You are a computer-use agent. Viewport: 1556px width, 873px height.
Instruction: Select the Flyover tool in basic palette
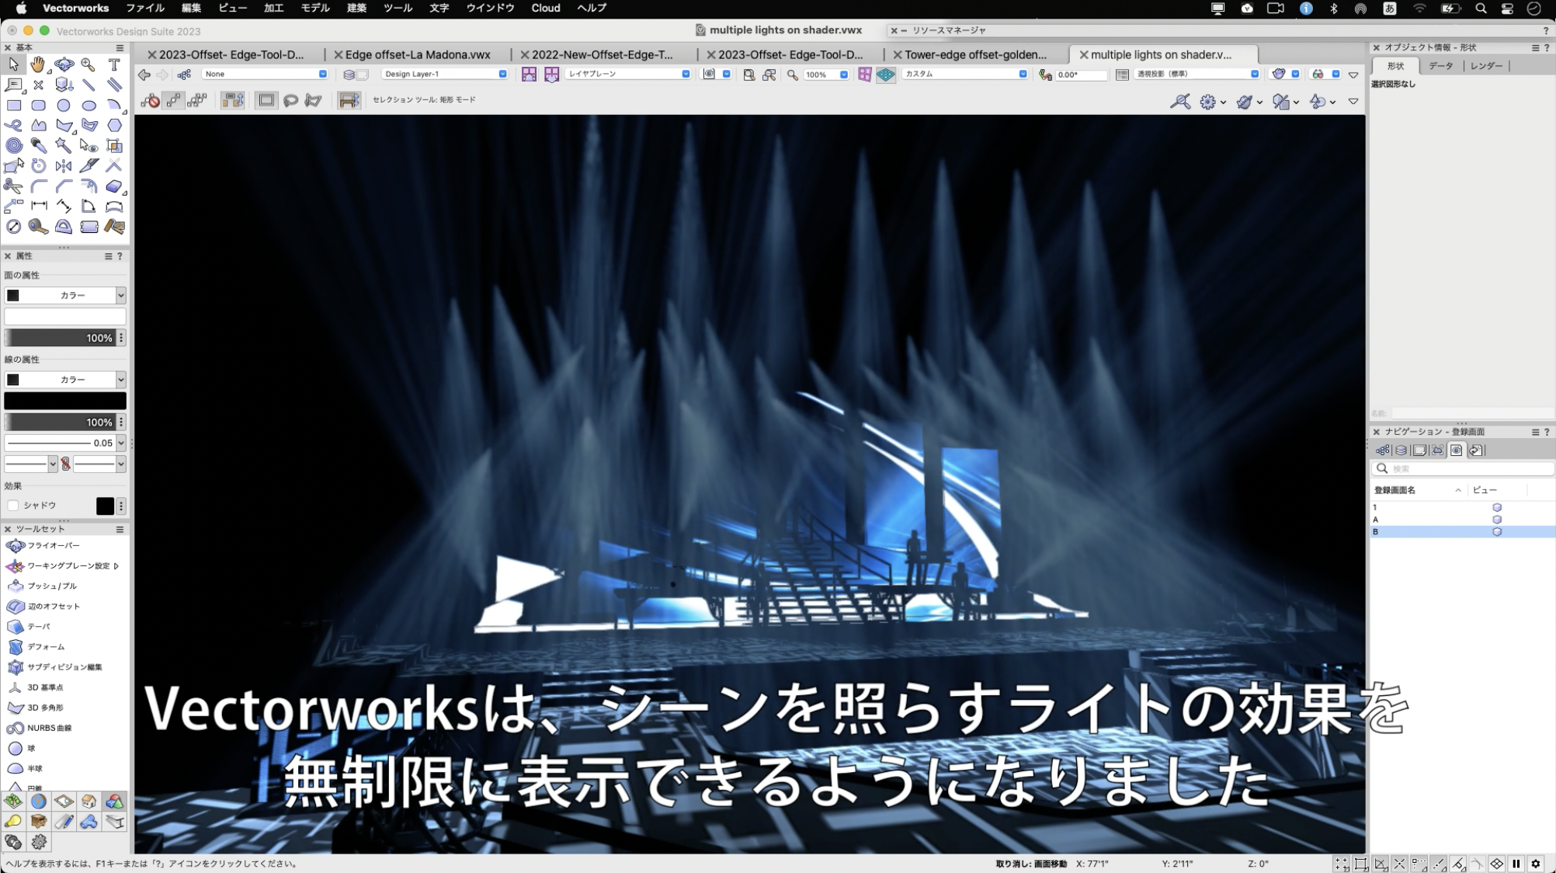(64, 64)
